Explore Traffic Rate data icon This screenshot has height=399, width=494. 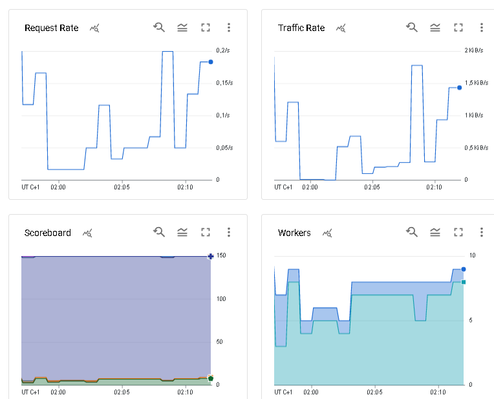341,28
